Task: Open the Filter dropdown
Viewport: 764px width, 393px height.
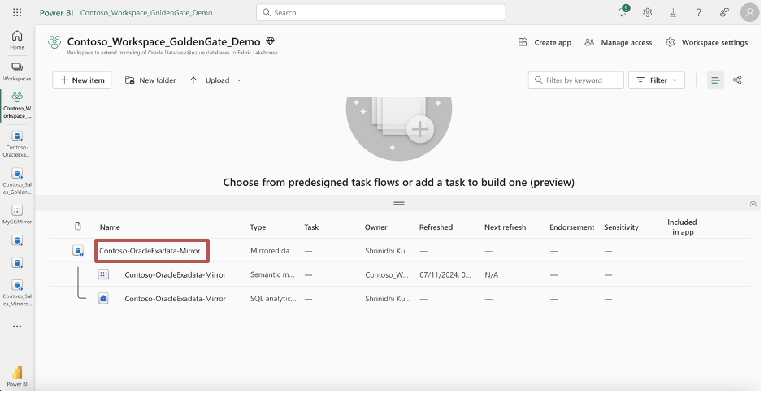Action: coord(657,80)
